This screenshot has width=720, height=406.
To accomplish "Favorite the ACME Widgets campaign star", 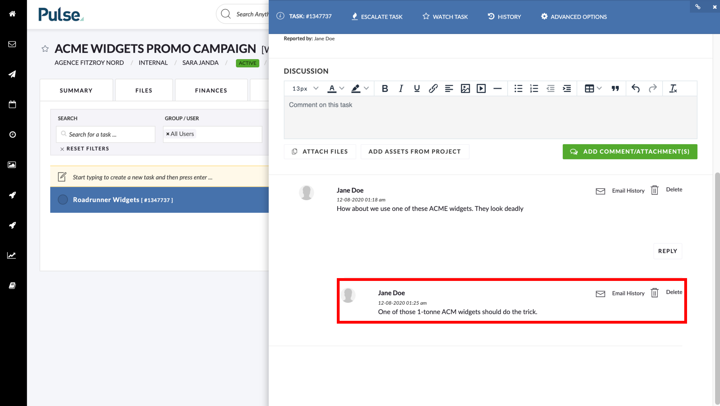I will click(x=45, y=49).
